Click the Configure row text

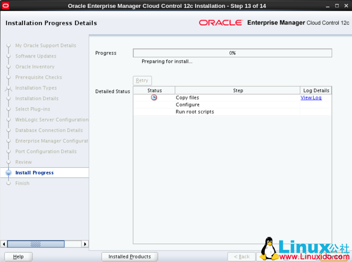coord(187,105)
